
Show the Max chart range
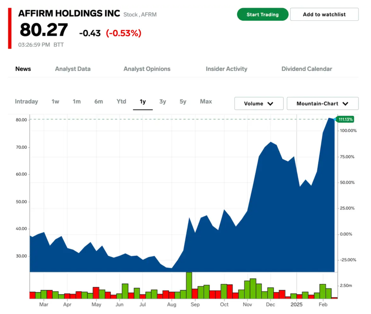(x=206, y=102)
